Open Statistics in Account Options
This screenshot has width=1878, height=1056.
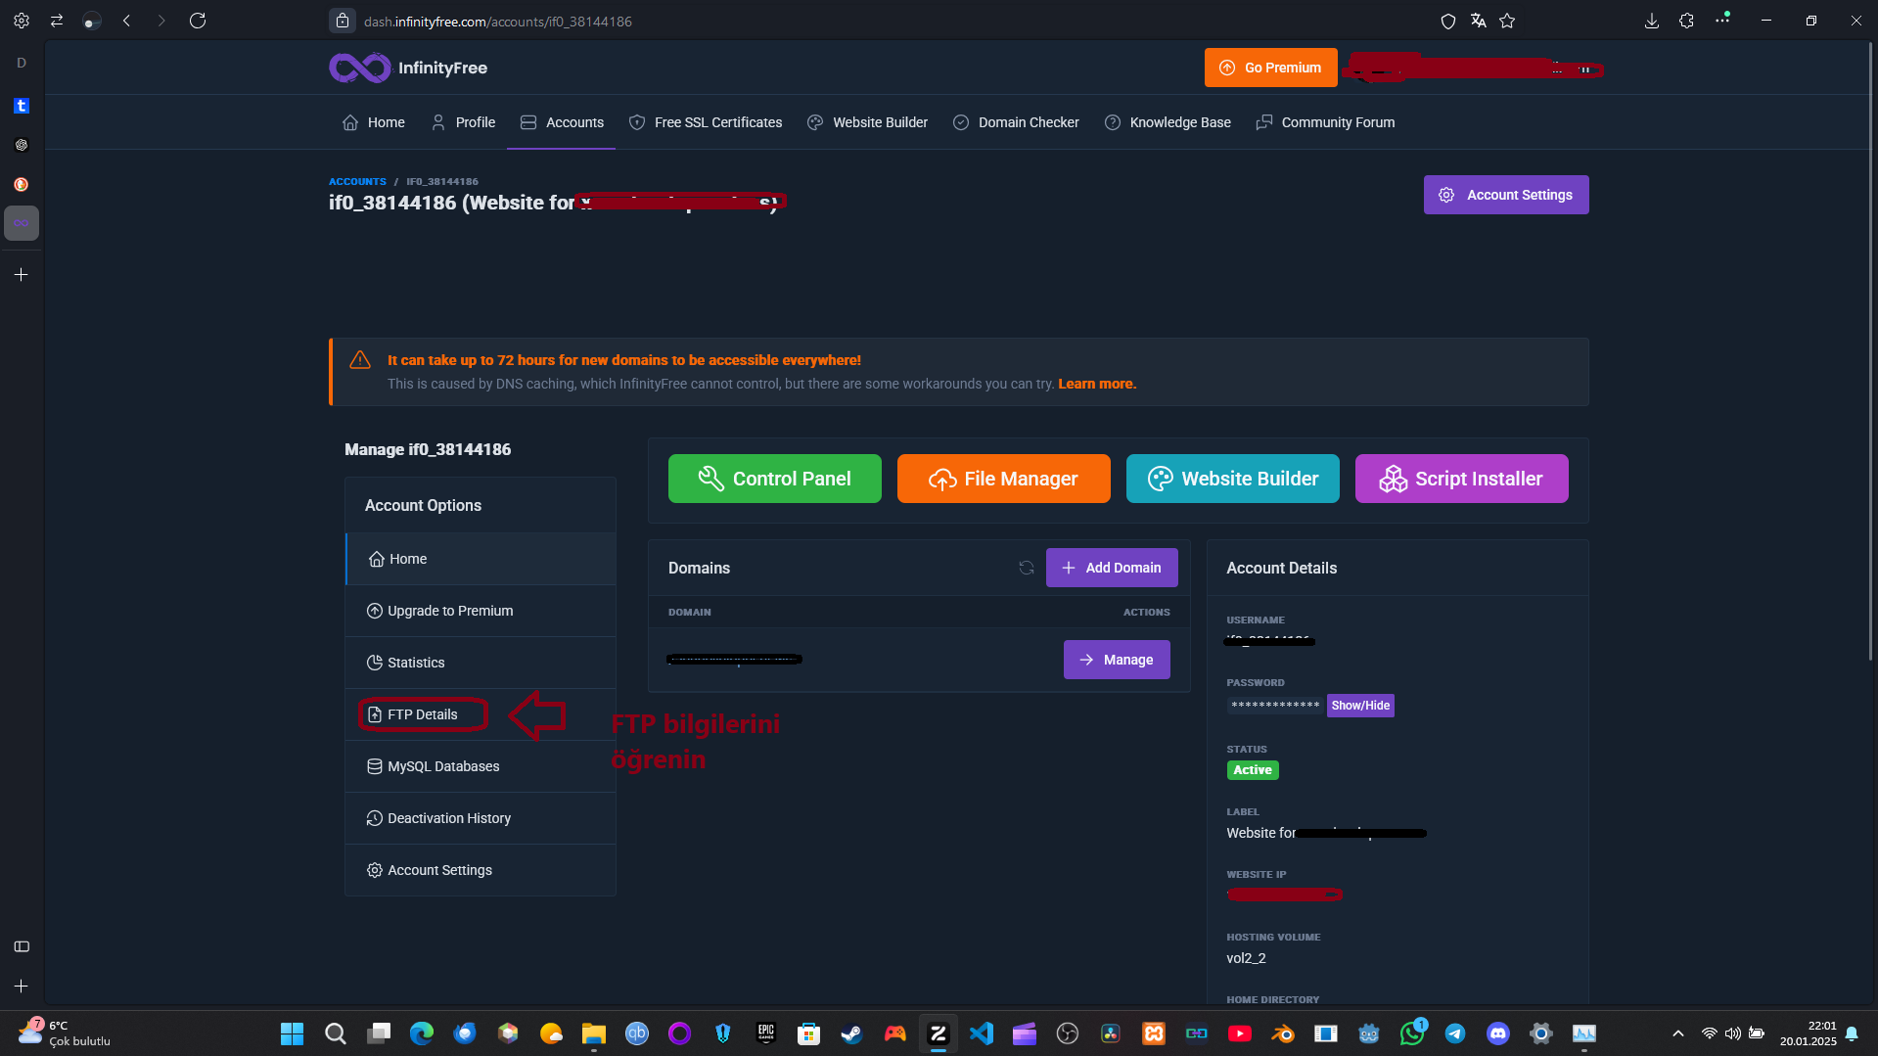(481, 663)
